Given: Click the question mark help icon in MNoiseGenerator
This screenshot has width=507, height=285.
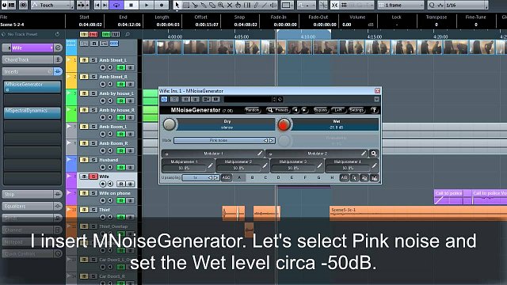Looking at the screenshot, I should (374, 110).
